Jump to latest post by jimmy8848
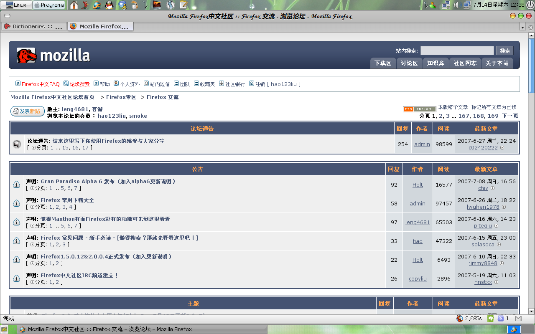Image resolution: width=535 pixels, height=334 pixels. [502, 263]
